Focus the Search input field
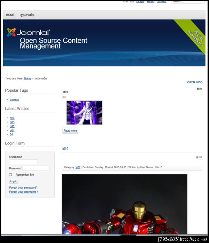The width and height of the screenshot is (209, 243). pyautogui.click(x=188, y=1)
